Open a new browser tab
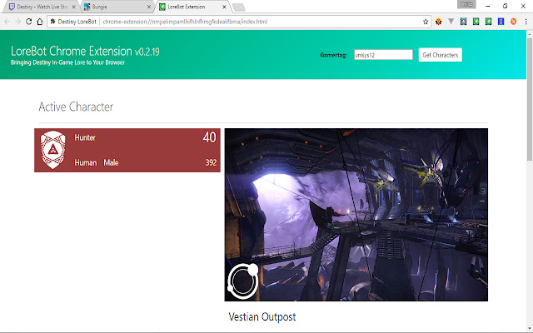Viewport: 533px width, 333px height. click(x=239, y=7)
